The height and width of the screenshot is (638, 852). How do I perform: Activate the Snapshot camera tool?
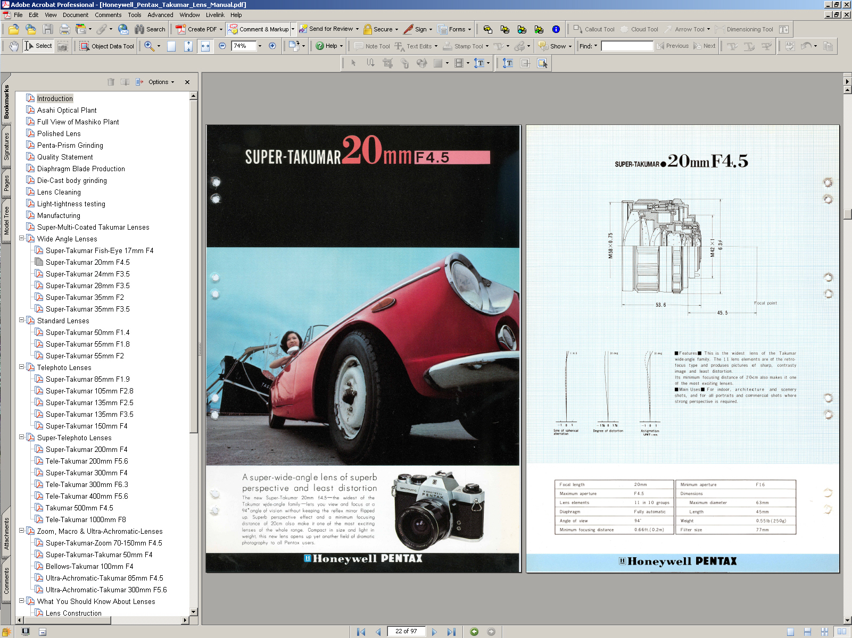[x=63, y=46]
